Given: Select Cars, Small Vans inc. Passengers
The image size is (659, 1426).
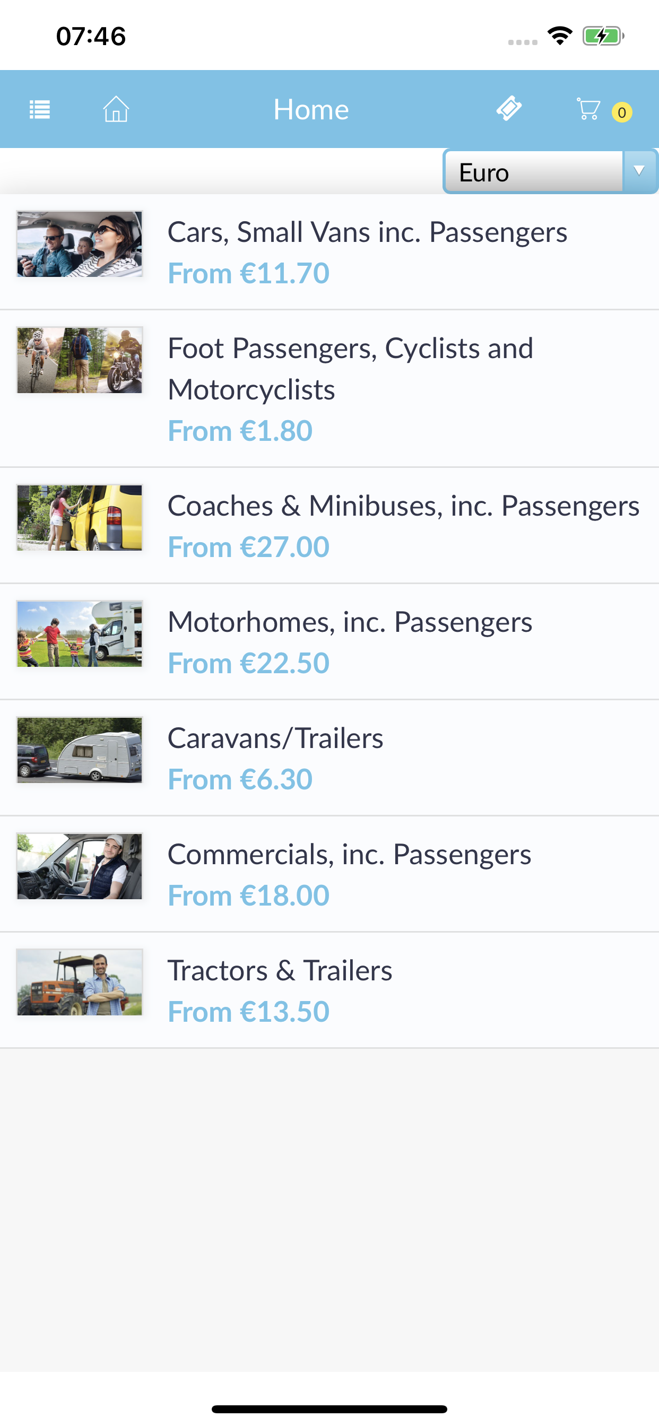Looking at the screenshot, I should pyautogui.click(x=329, y=252).
